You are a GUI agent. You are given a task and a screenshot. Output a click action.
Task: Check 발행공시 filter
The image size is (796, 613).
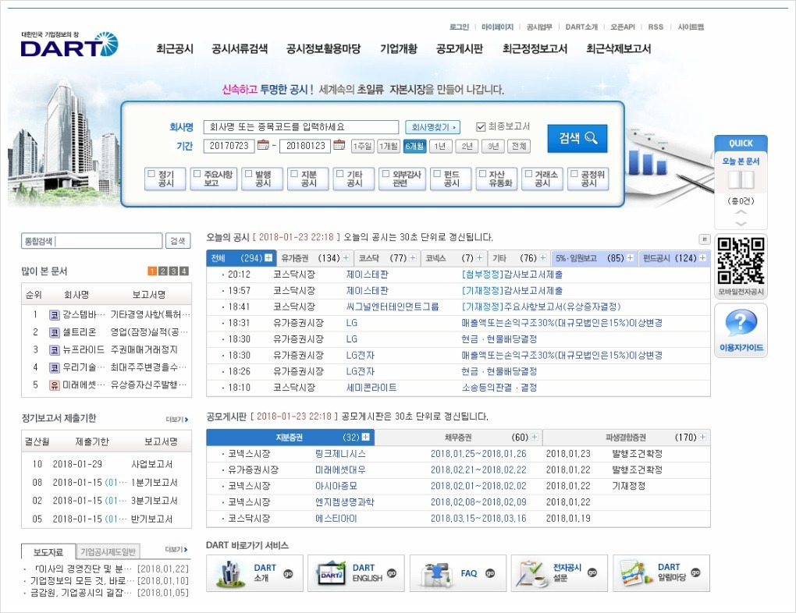(x=248, y=174)
